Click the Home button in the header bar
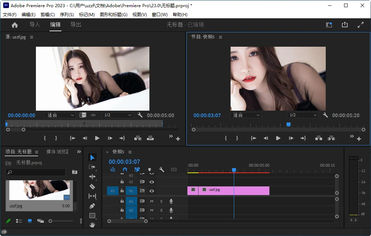This screenshot has height=236, width=371. click(x=14, y=25)
